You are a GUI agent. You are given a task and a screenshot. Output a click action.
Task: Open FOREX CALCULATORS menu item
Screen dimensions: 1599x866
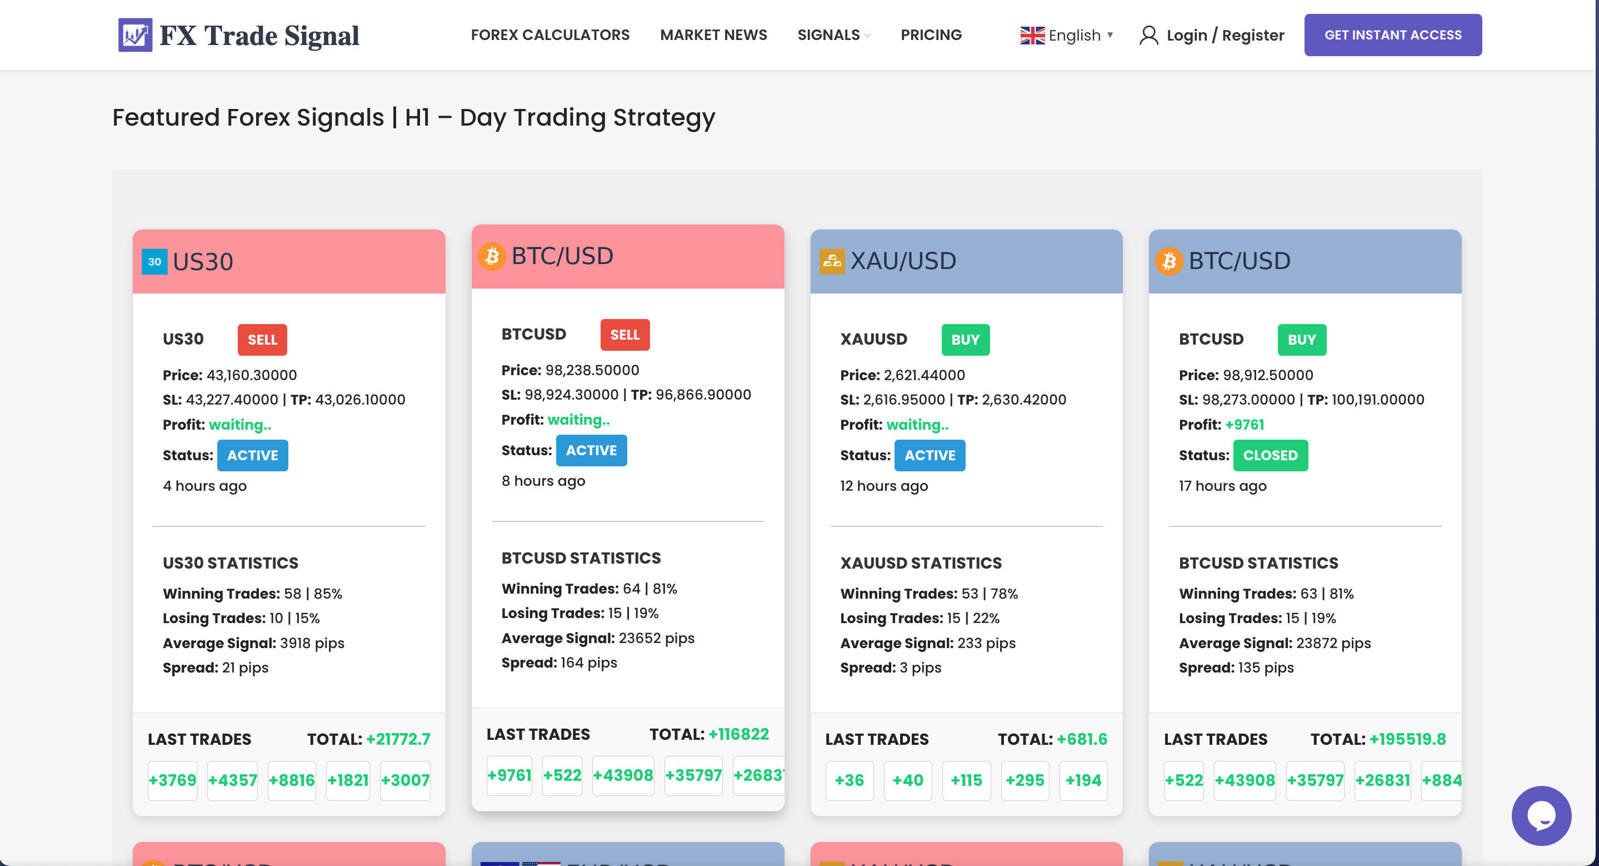(549, 35)
